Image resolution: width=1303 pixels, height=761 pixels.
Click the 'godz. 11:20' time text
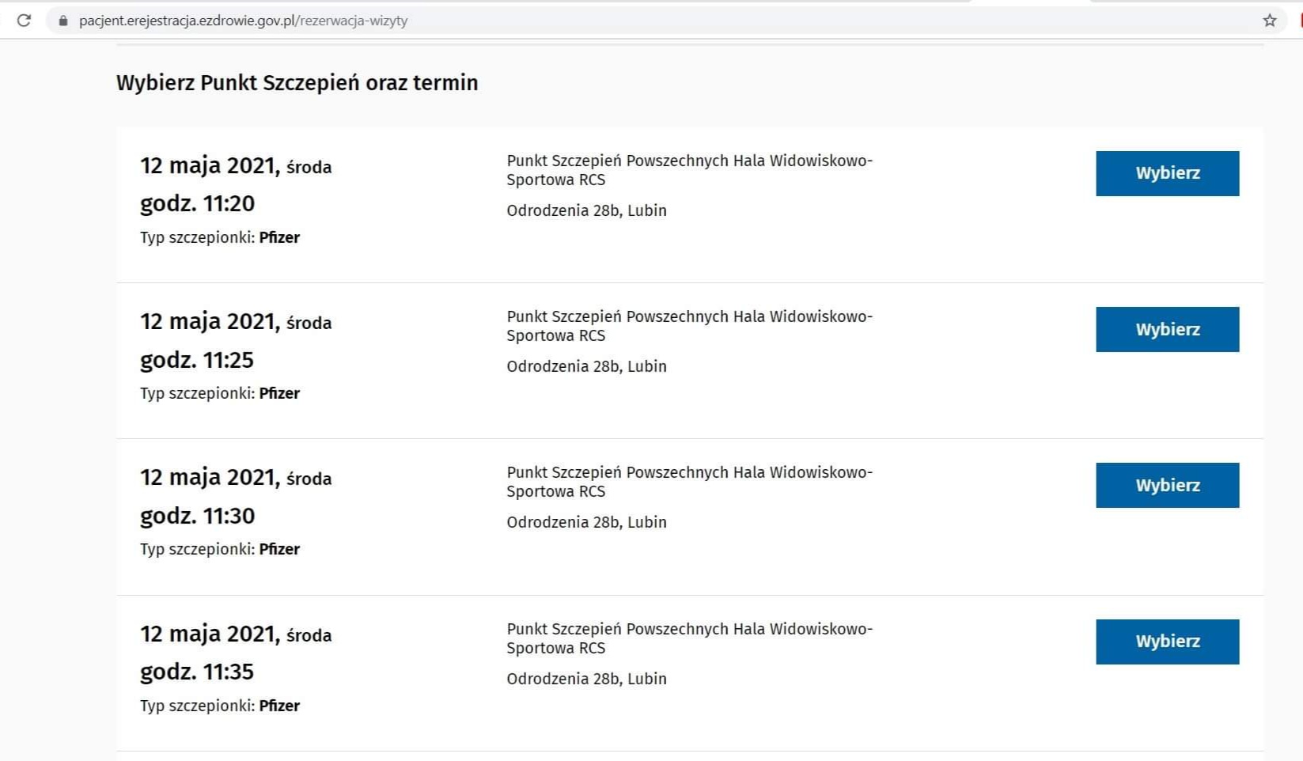pos(197,204)
